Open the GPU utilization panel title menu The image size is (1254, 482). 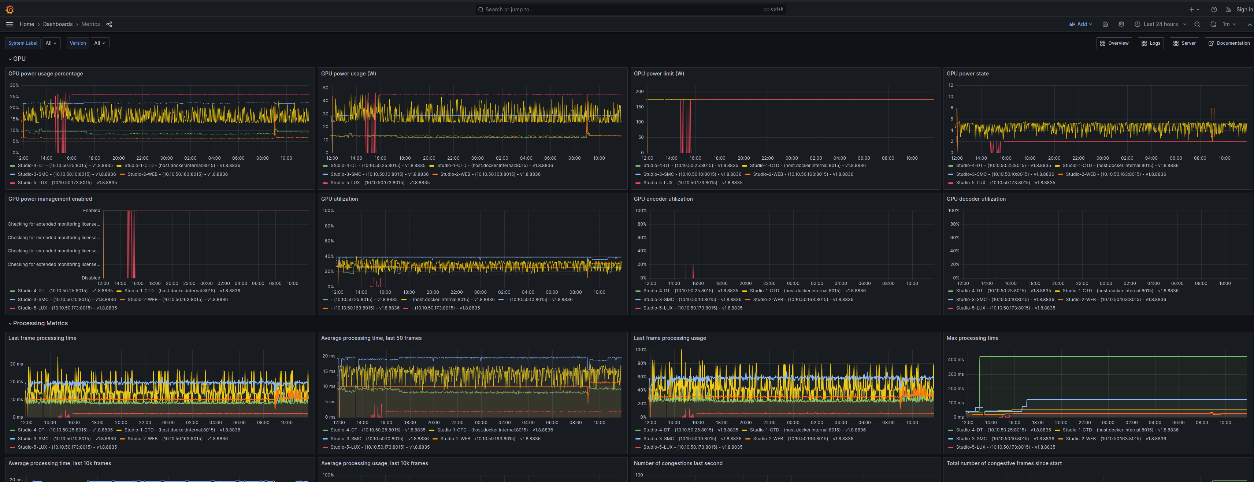(x=339, y=199)
